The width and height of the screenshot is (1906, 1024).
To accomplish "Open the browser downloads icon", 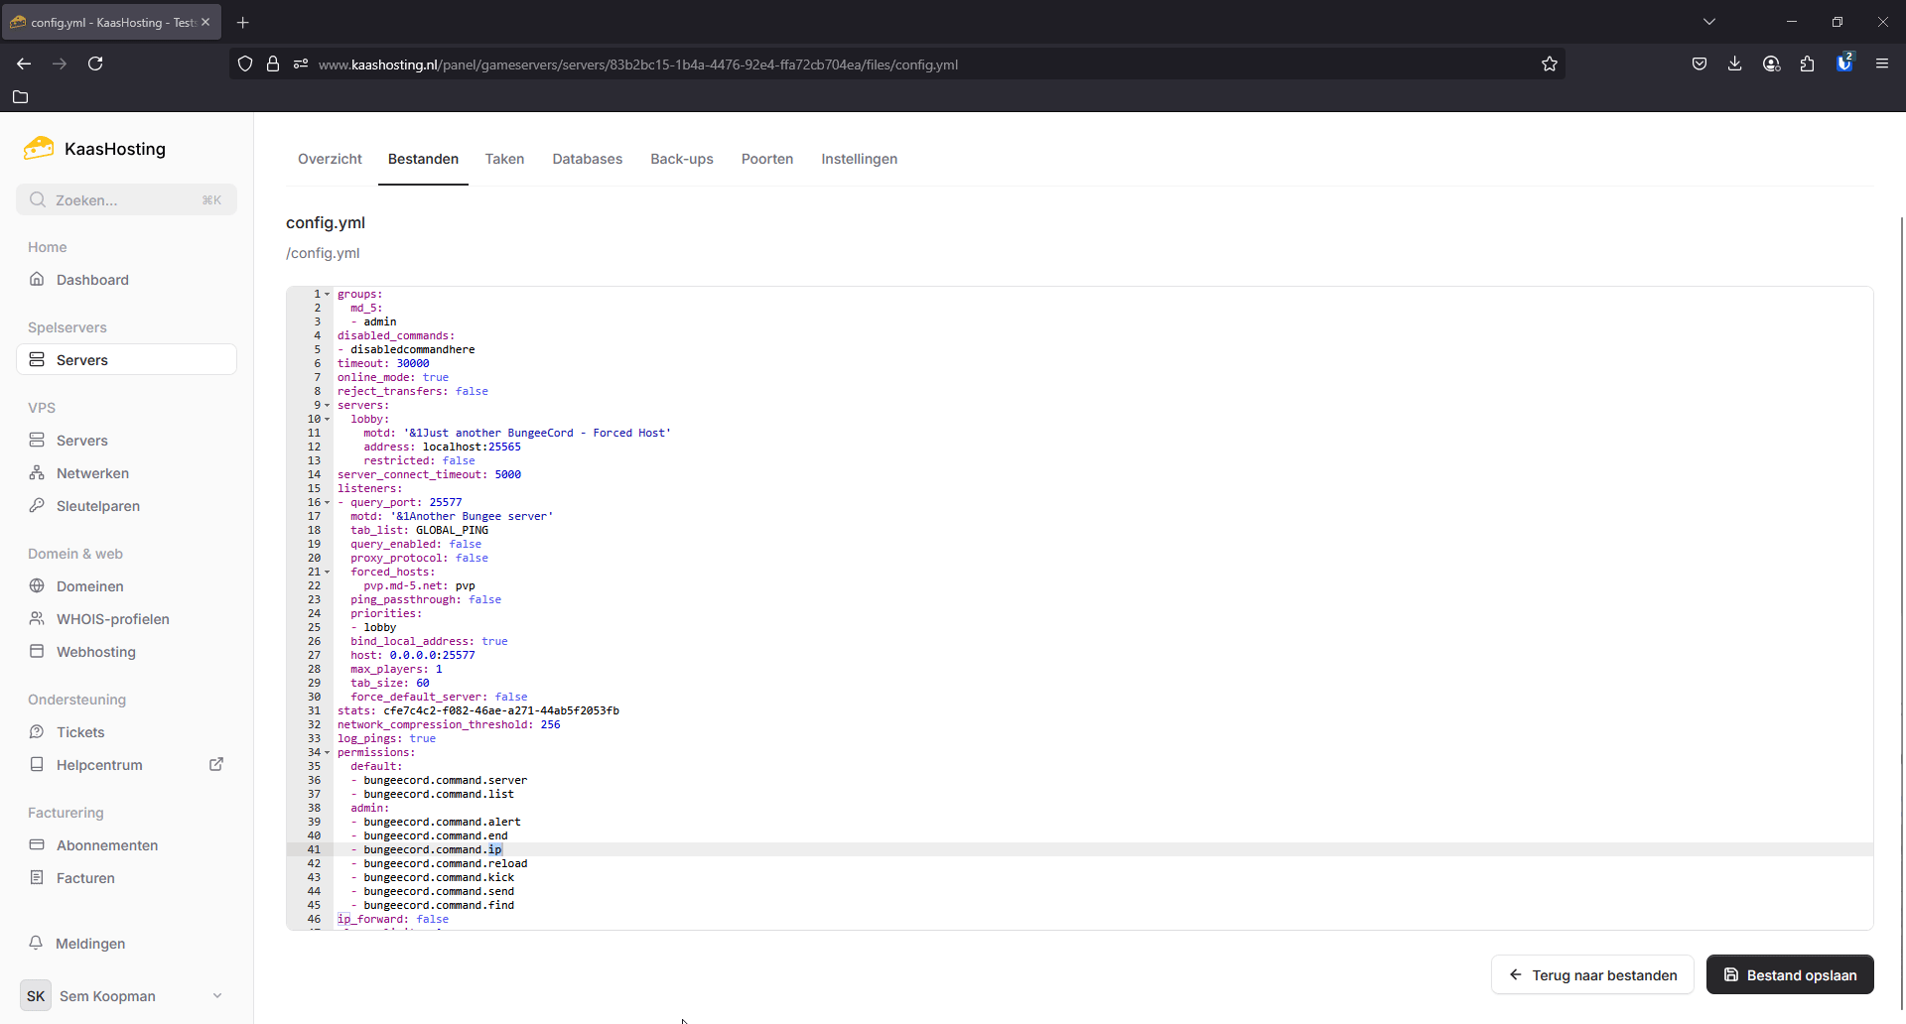I will coord(1734,64).
